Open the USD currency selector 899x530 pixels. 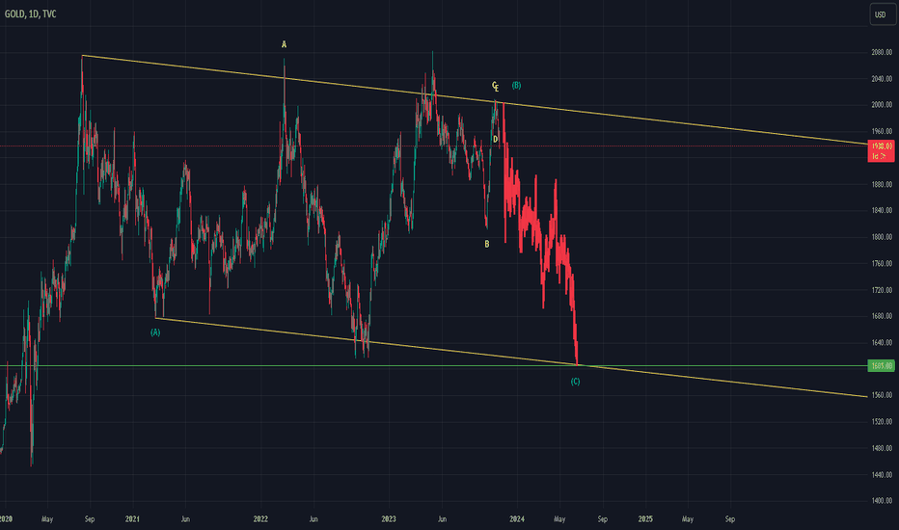(x=882, y=14)
